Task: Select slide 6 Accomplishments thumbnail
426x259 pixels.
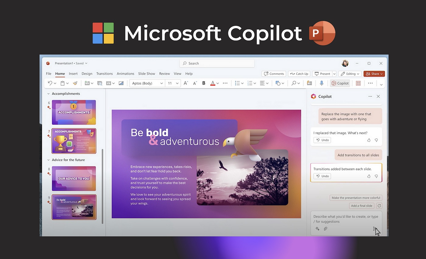Action: [74, 112]
